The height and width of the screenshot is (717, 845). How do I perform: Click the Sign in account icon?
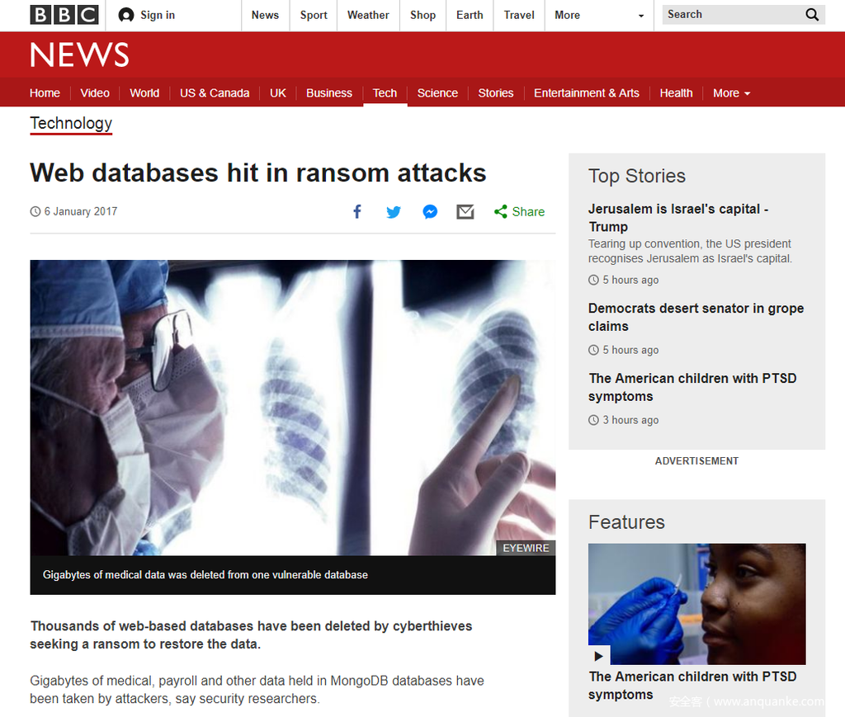point(126,15)
